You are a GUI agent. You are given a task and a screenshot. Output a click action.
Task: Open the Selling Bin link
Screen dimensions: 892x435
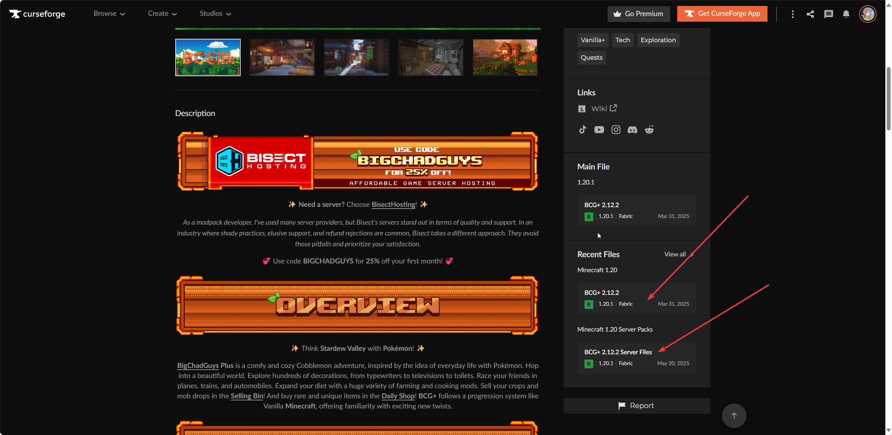click(x=247, y=396)
